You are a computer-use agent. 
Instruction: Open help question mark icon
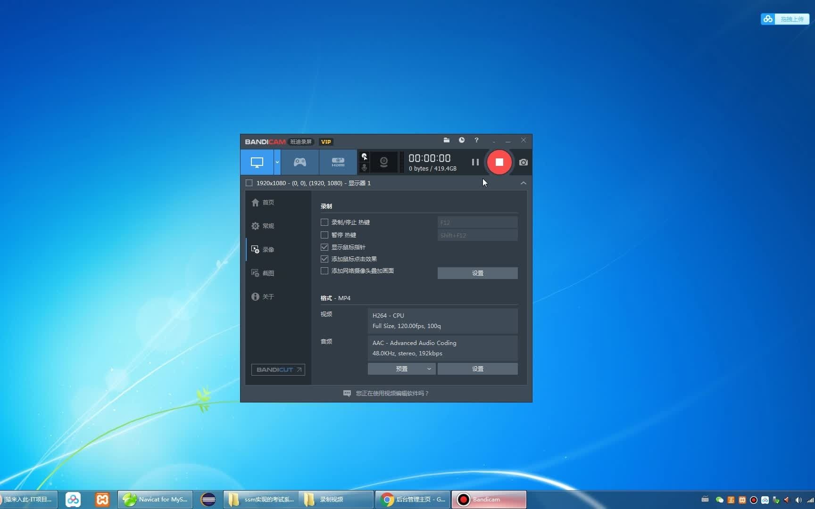476,140
